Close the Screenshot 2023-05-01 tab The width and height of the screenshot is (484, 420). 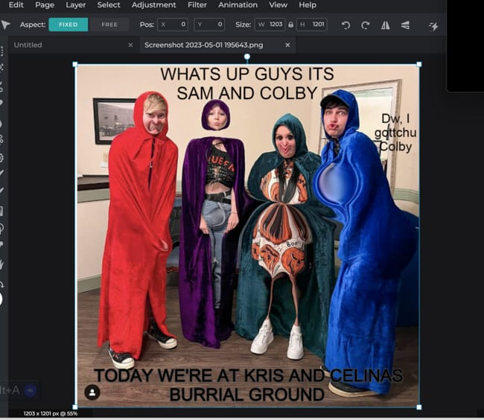(287, 45)
